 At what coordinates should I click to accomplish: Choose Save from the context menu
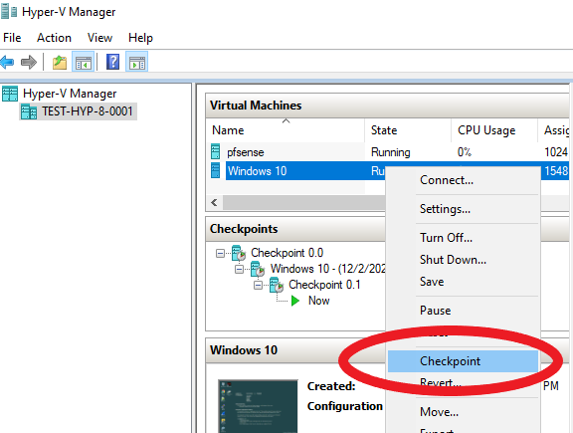(463, 282)
